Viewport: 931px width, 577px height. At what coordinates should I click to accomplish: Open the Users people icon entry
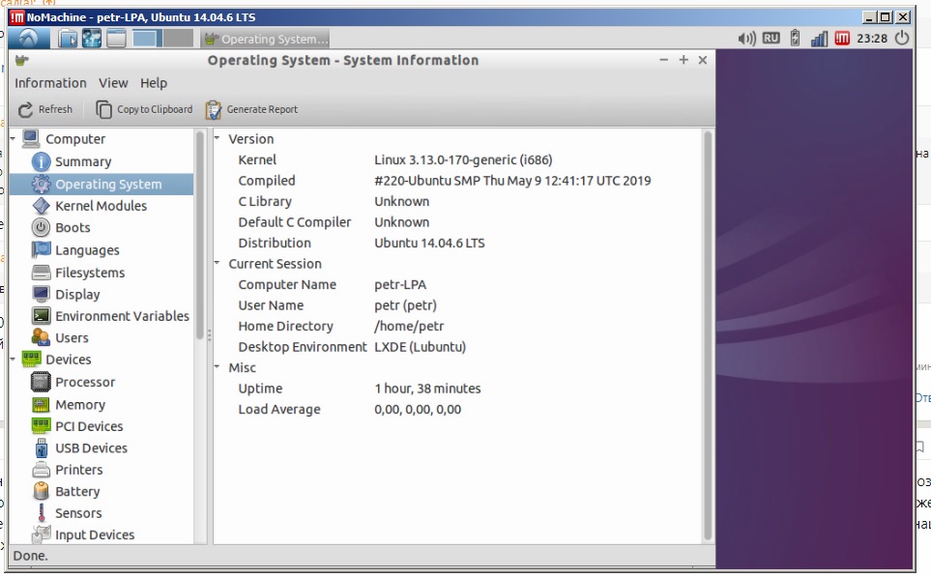[41, 337]
